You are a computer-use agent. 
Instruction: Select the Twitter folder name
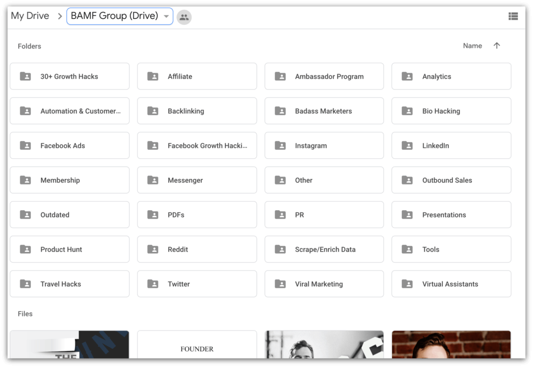[179, 284]
